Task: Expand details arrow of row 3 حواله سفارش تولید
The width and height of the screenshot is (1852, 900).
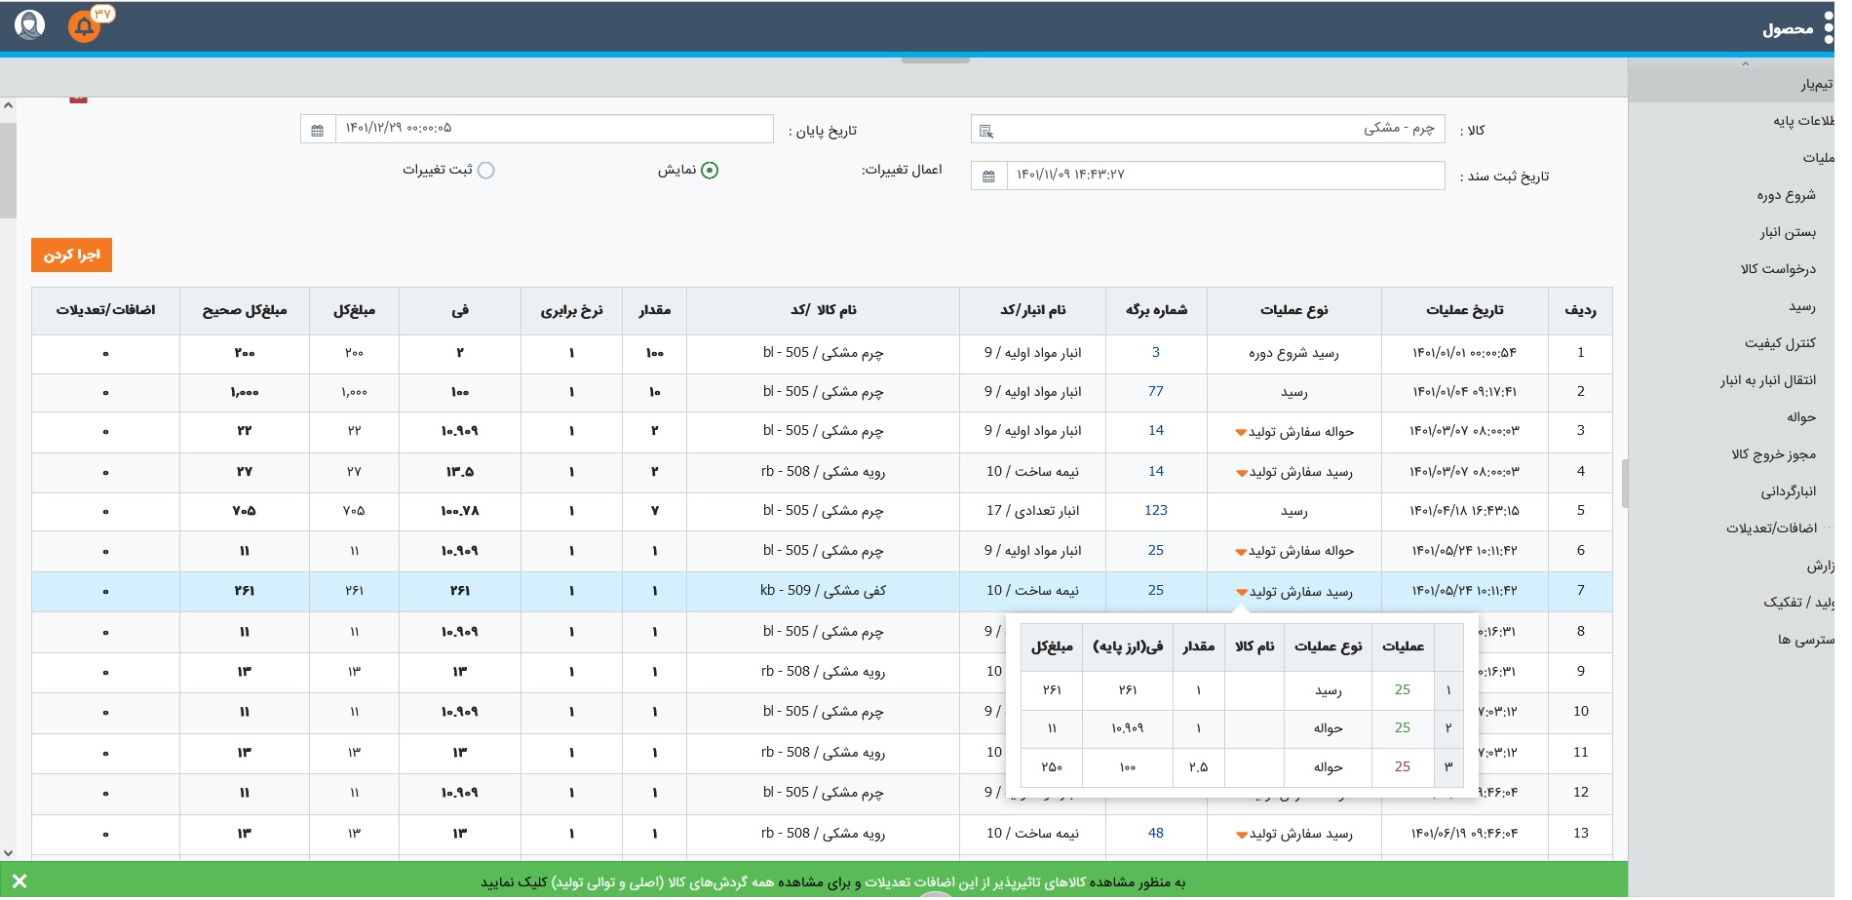Action: point(1241,433)
